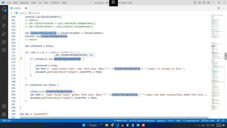The width and height of the screenshot is (227, 128).
Task: Click line number 171 in gutter
Action: click(x=13, y=52)
